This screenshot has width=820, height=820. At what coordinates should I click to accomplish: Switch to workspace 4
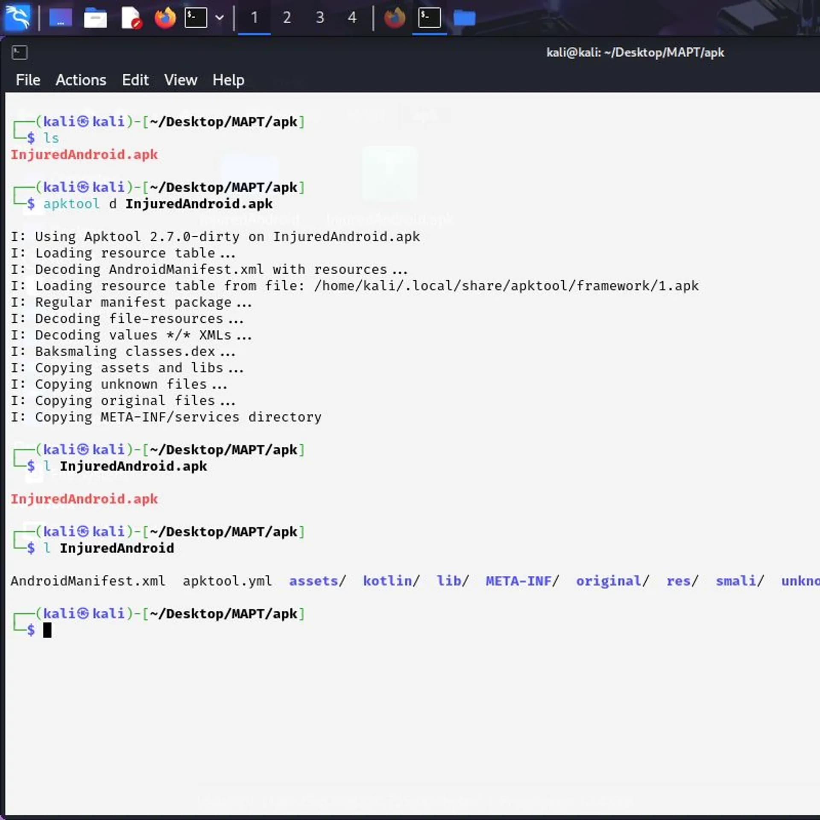point(352,18)
